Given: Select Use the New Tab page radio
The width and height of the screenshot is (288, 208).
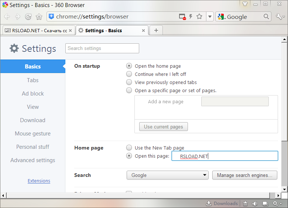Looking at the screenshot, I should 129,147.
